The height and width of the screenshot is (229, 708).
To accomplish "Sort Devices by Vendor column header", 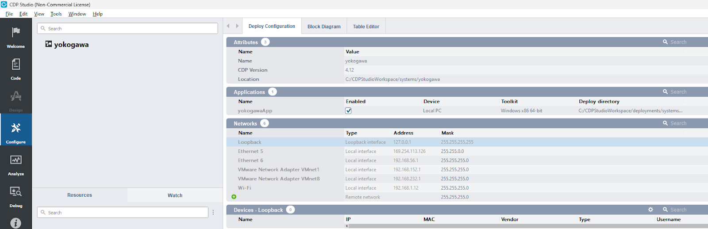I will 509,219.
